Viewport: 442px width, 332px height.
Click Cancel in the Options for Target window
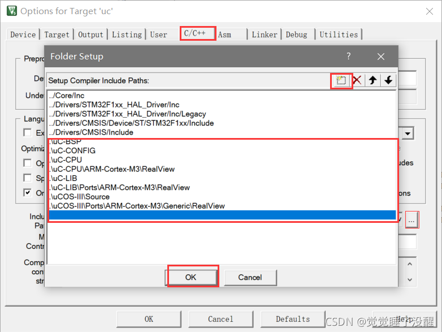tap(221, 319)
